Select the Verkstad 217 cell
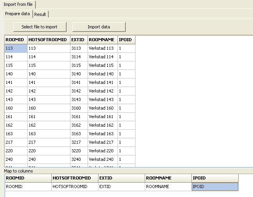Screen dimensions: 253x197 [x=102, y=142]
